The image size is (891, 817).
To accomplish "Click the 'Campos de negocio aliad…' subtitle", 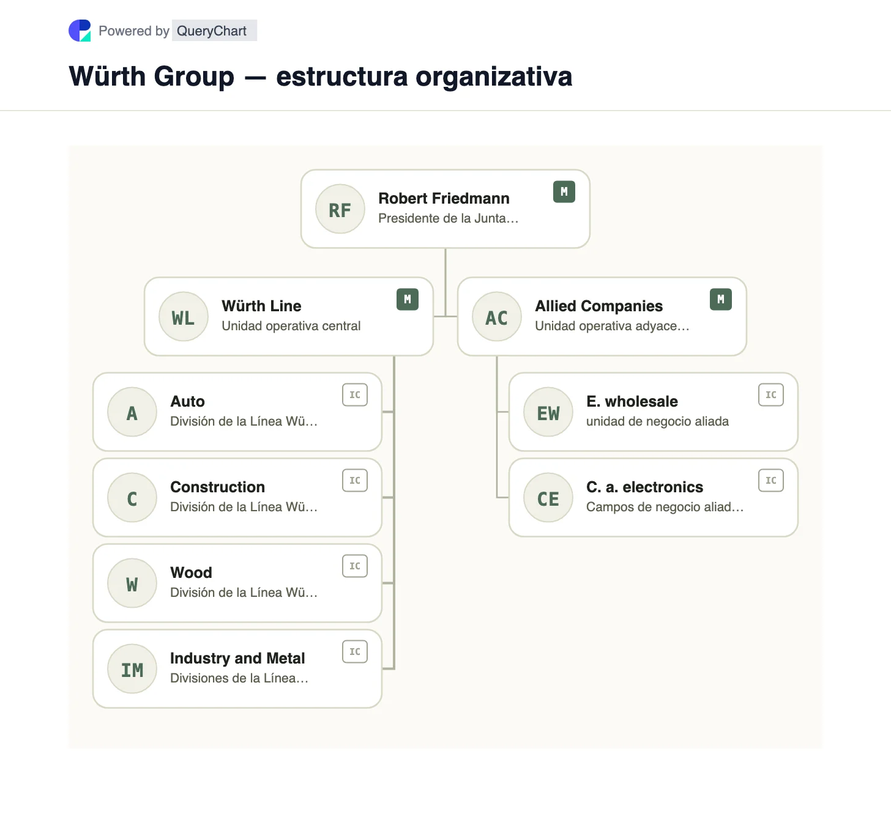I will pos(665,507).
